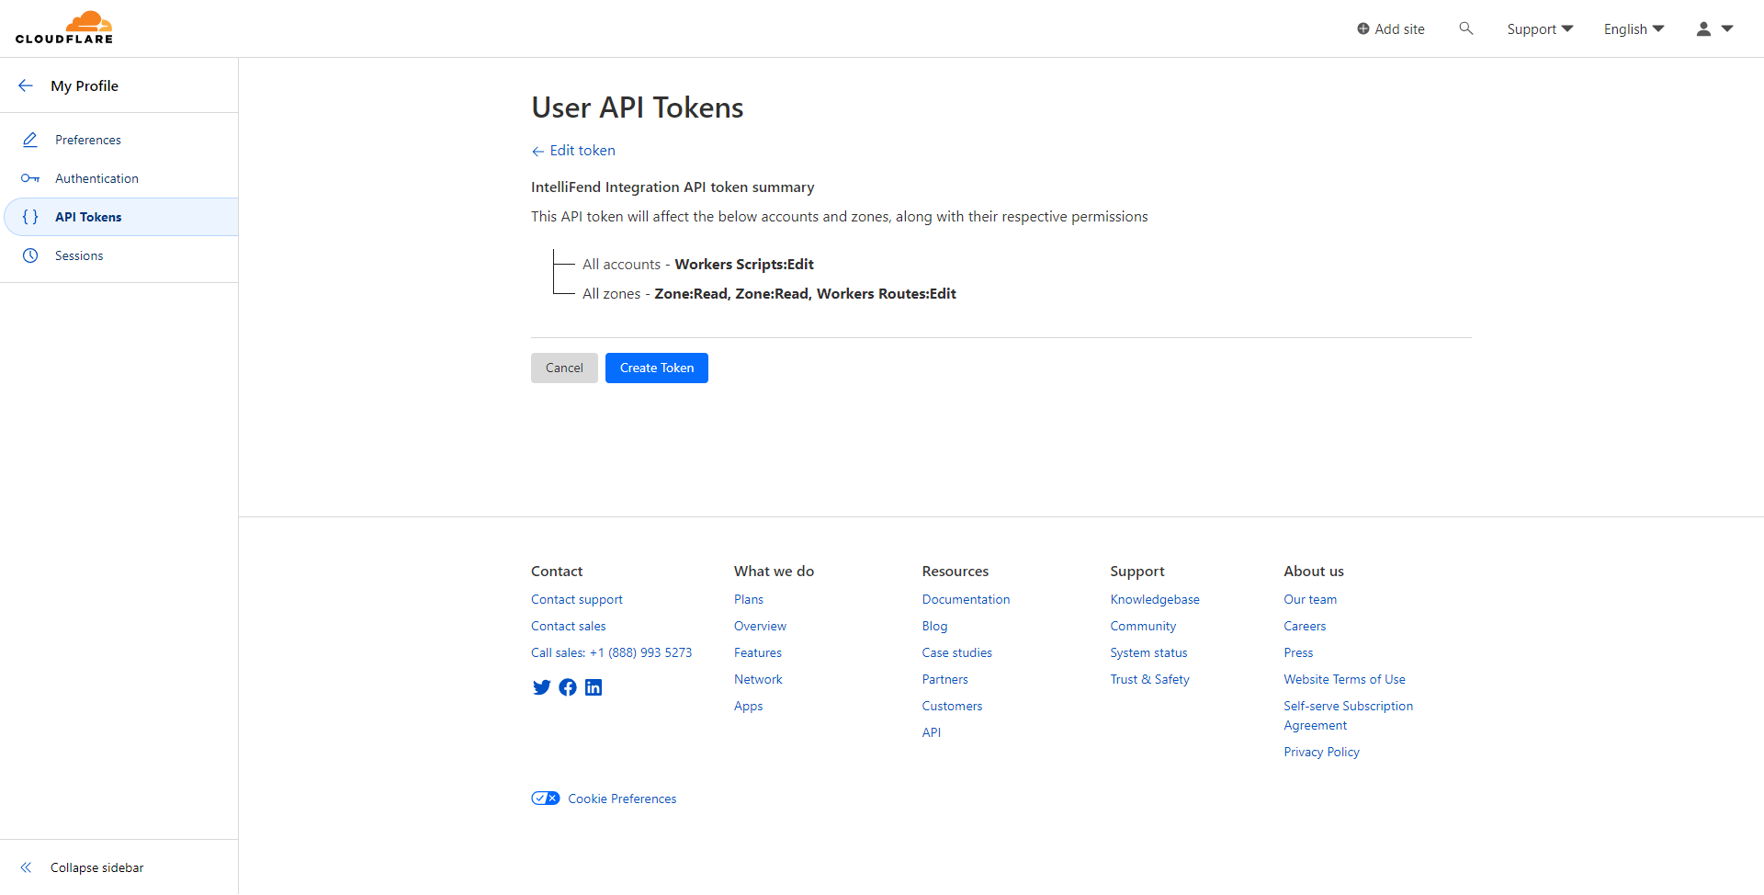Open the Twitter icon in footer

(542, 687)
